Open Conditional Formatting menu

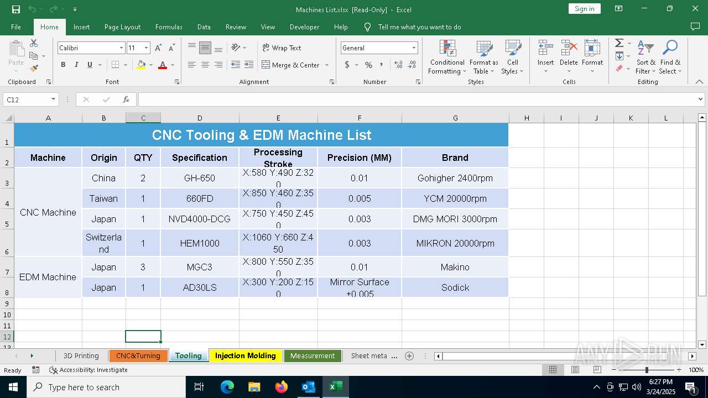point(447,57)
